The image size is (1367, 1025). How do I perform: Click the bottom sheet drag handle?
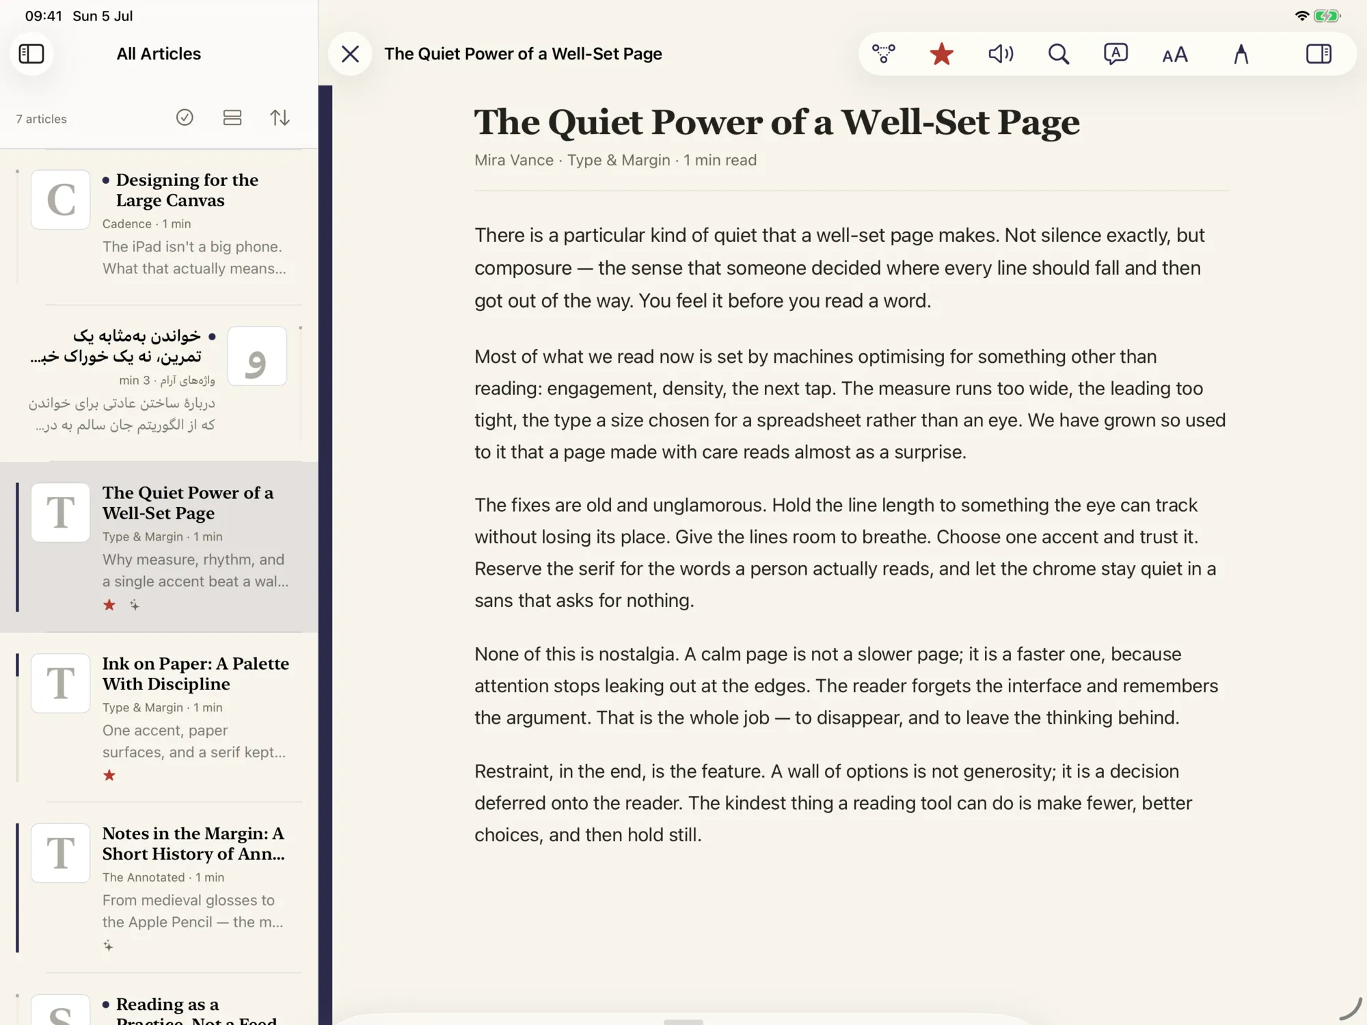(x=683, y=1021)
